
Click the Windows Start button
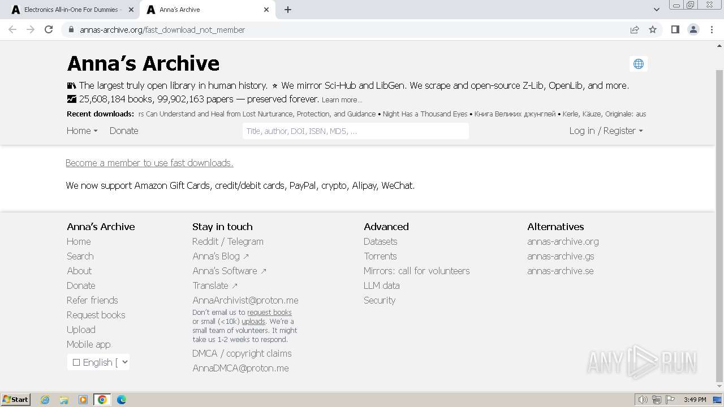16,400
